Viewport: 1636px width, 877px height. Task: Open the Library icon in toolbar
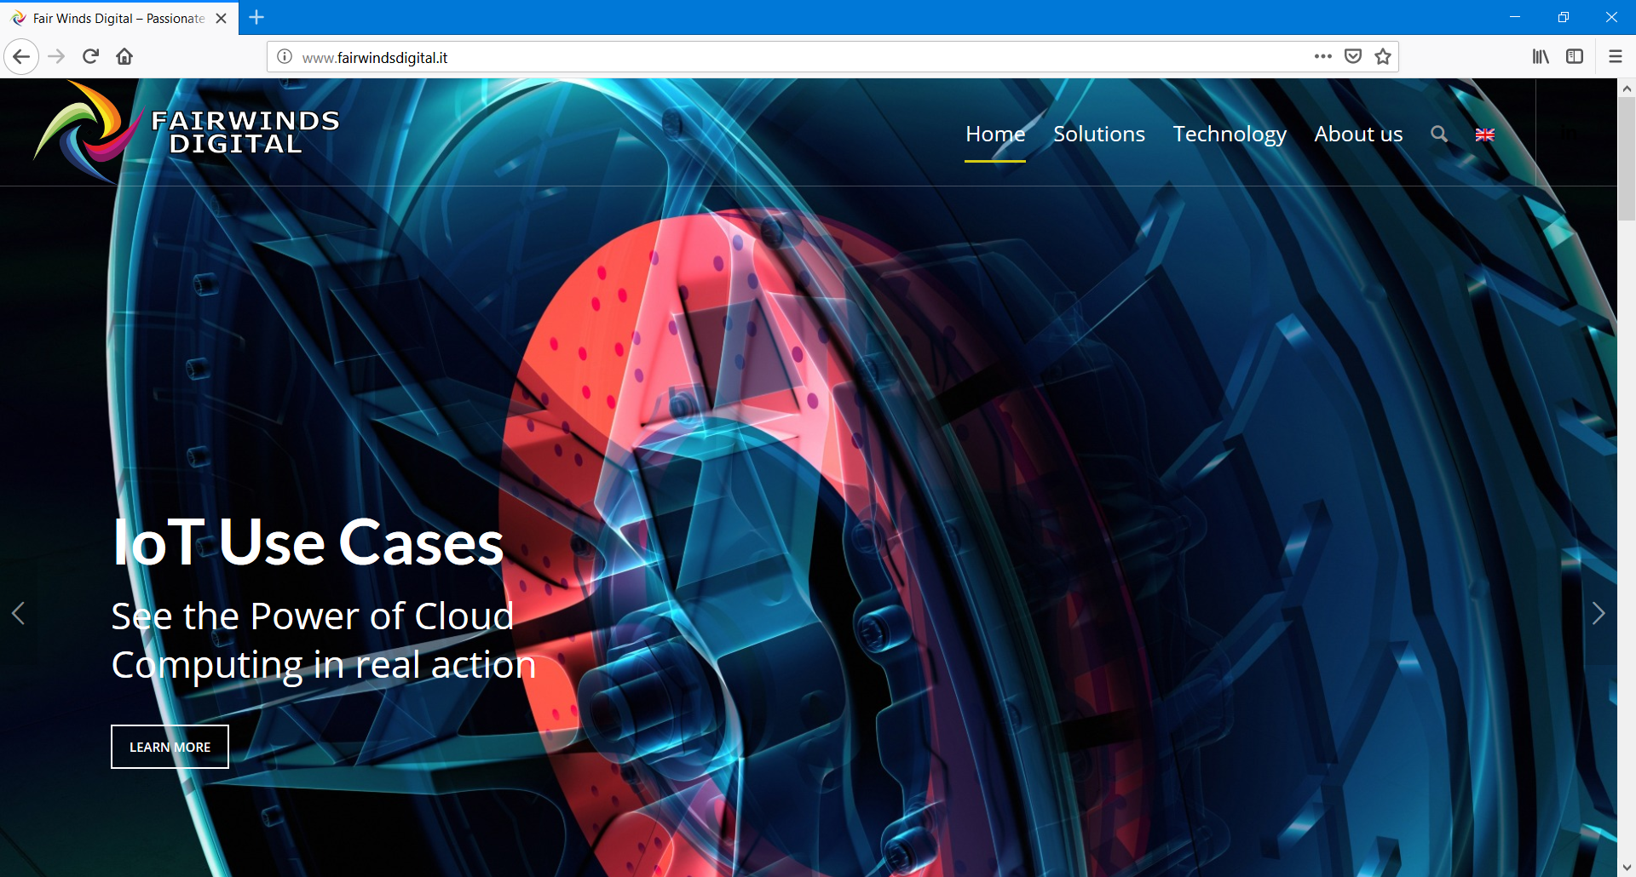pos(1541,56)
